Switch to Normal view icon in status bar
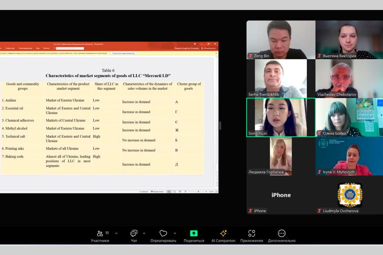 pyautogui.click(x=169, y=192)
